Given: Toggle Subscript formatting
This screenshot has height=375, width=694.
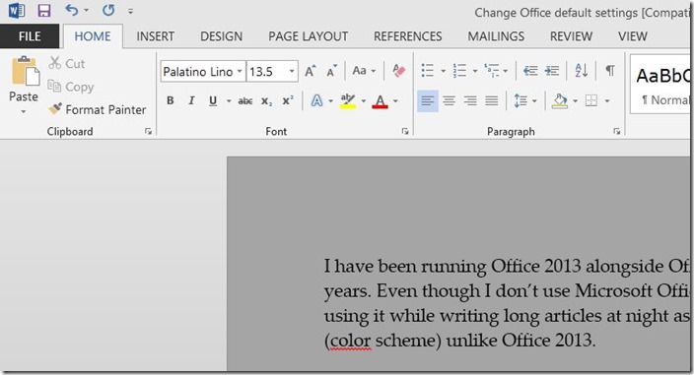Looking at the screenshot, I should pos(266,101).
